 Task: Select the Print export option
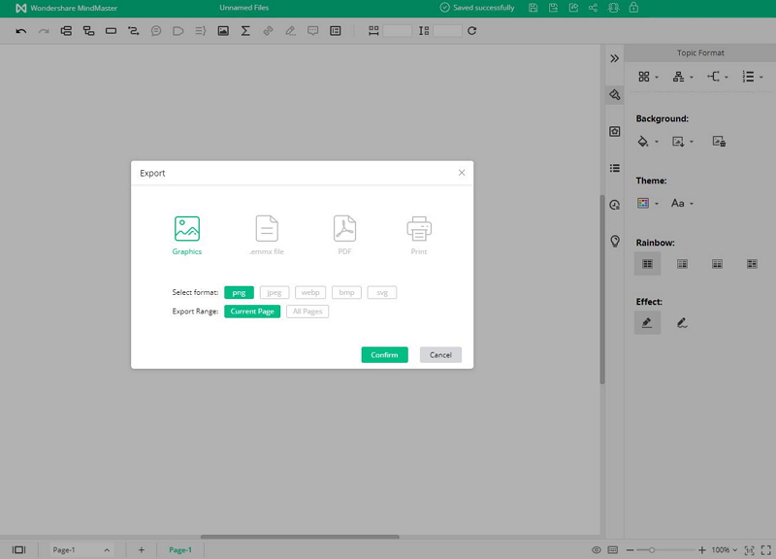point(419,229)
